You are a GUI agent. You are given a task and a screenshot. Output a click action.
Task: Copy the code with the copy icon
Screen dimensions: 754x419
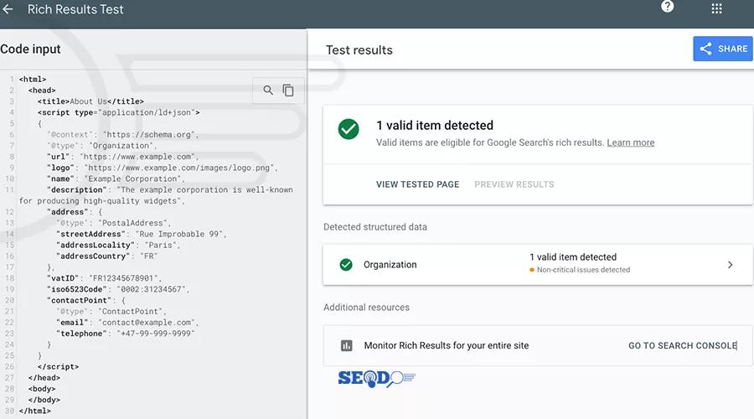click(x=288, y=91)
